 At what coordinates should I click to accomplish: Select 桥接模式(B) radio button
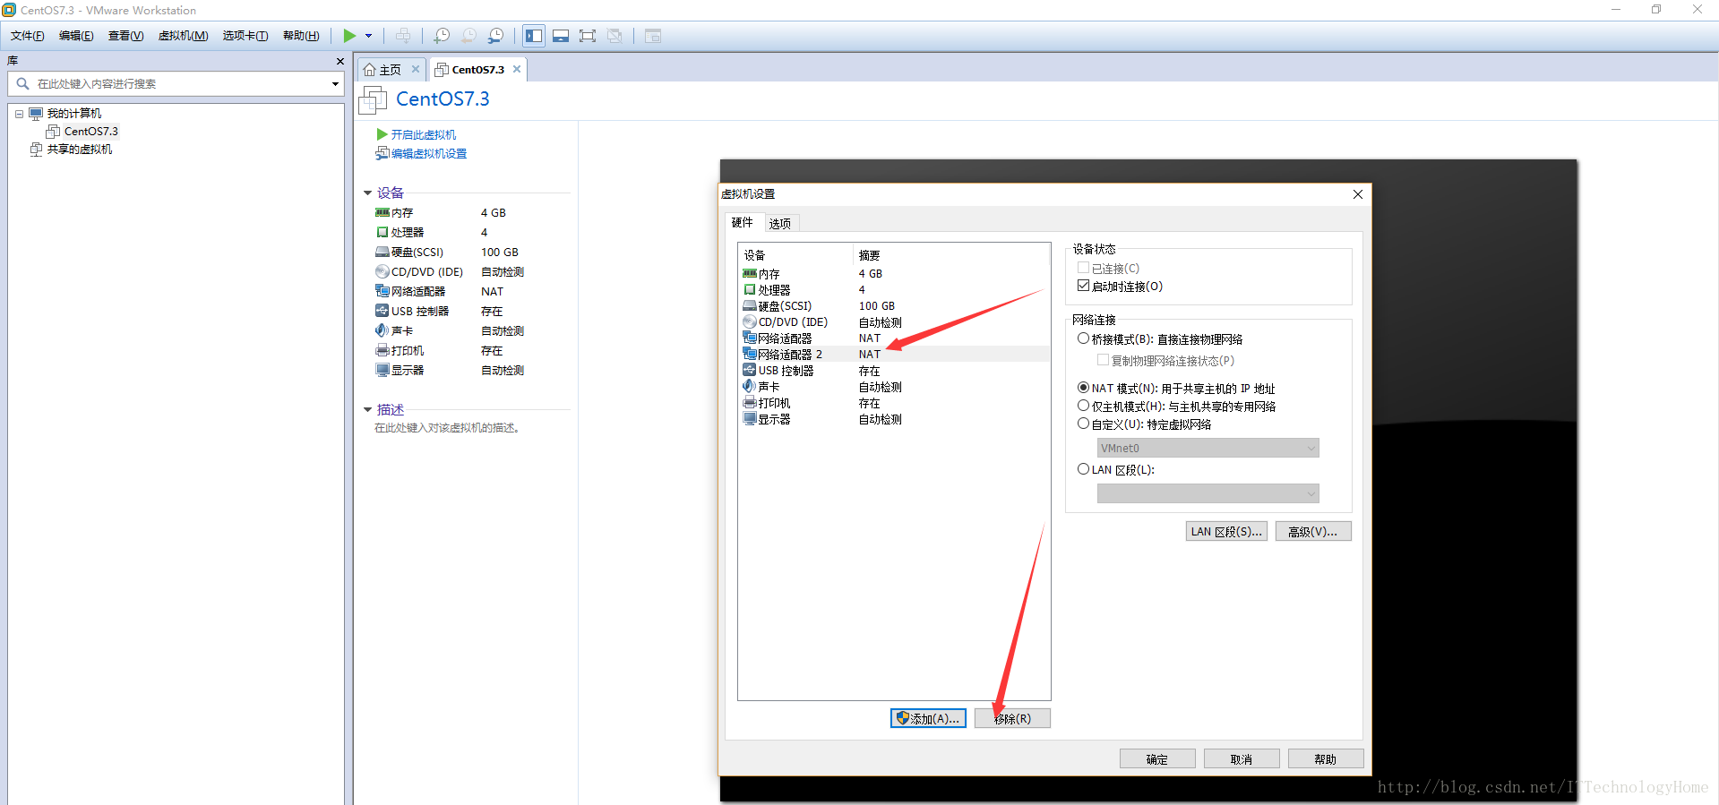(1083, 338)
